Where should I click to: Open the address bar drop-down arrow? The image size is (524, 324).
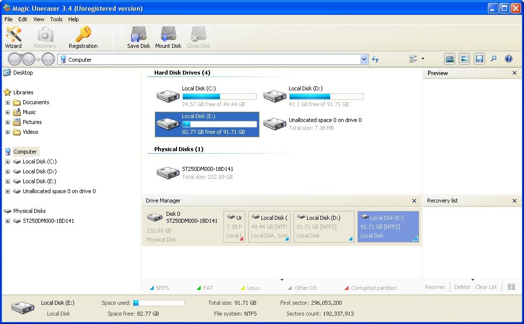coord(364,59)
